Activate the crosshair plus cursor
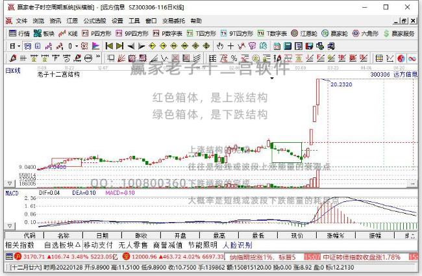This screenshot has height=276, width=422. [230, 46]
